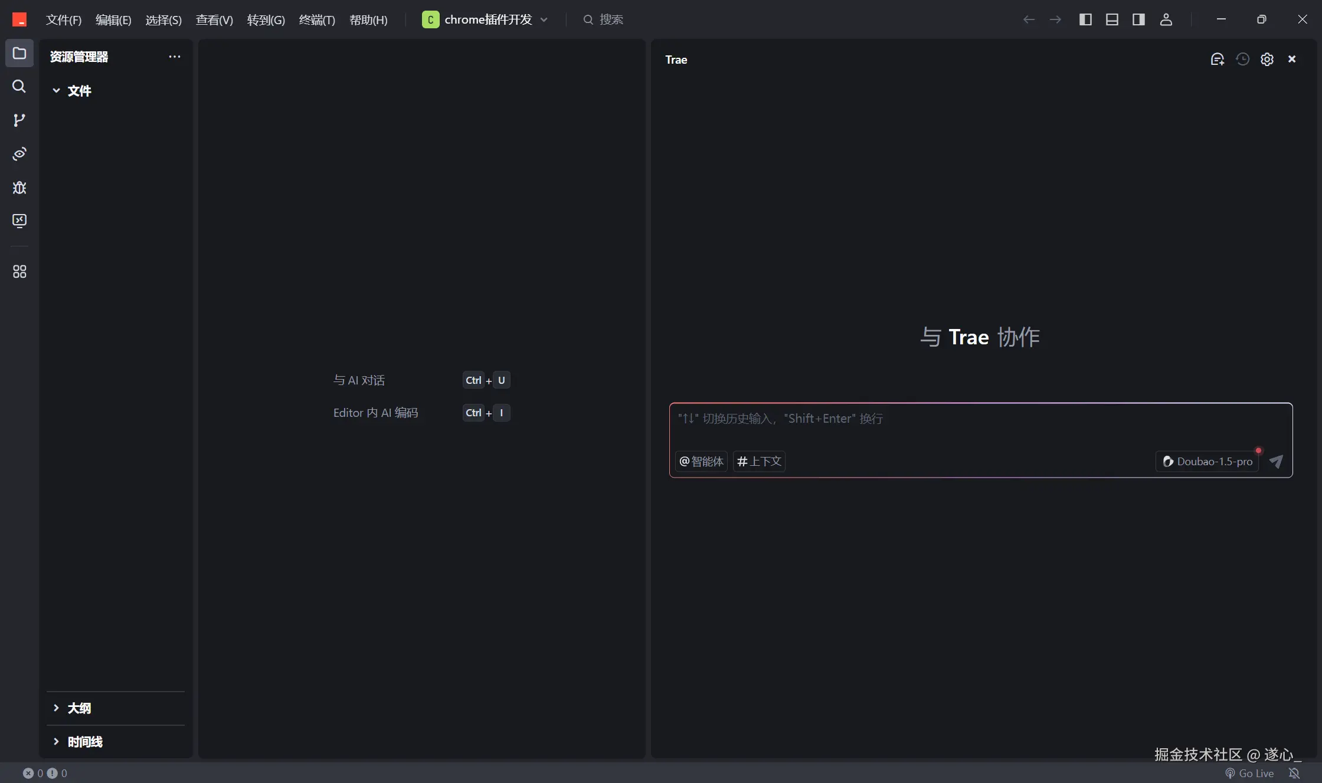This screenshot has width=1322, height=783.
Task: Toggle the left primary sidebar layout
Action: [x=1085, y=19]
